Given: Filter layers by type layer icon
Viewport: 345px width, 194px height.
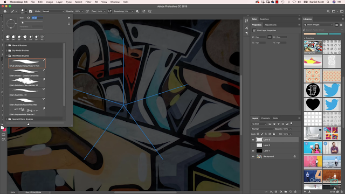Looking at the screenshot, I should click(279, 124).
